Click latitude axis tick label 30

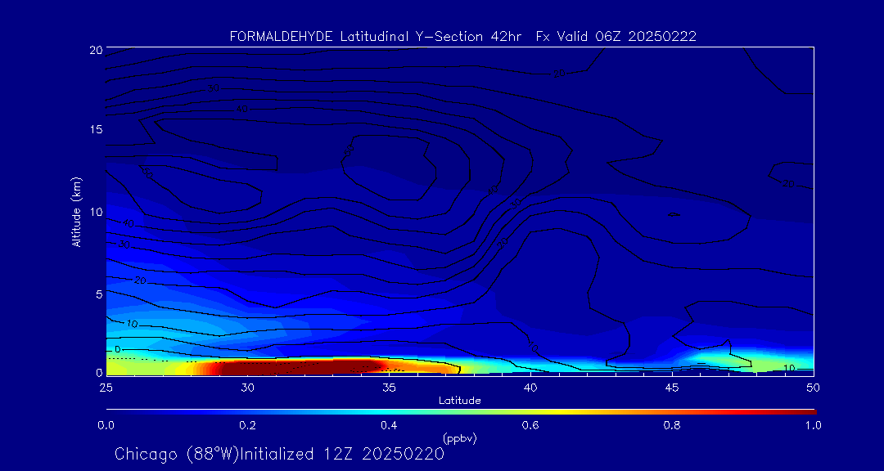pos(247,387)
